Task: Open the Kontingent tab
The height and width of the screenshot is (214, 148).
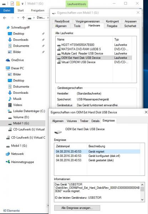Action: point(112,21)
